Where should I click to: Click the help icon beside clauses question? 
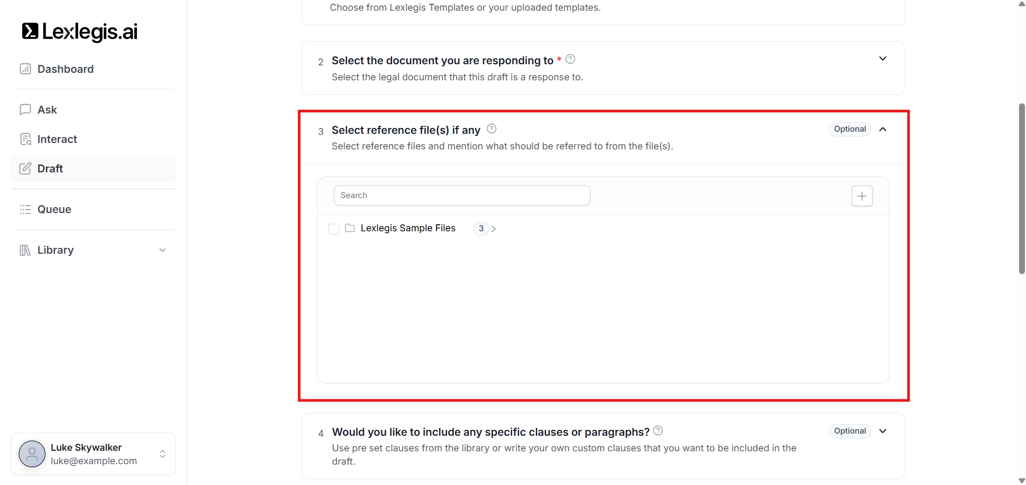pos(658,430)
